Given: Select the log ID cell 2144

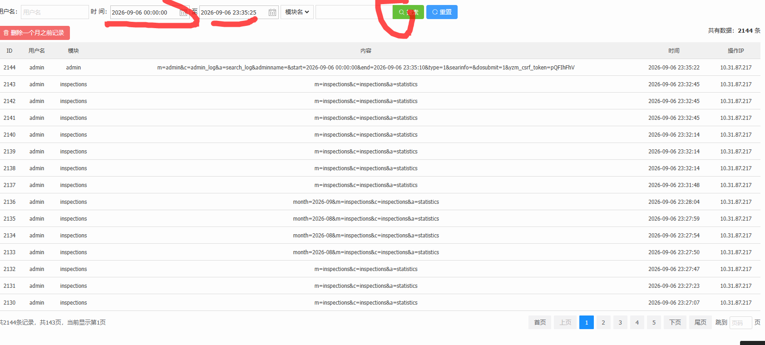Looking at the screenshot, I should point(10,68).
